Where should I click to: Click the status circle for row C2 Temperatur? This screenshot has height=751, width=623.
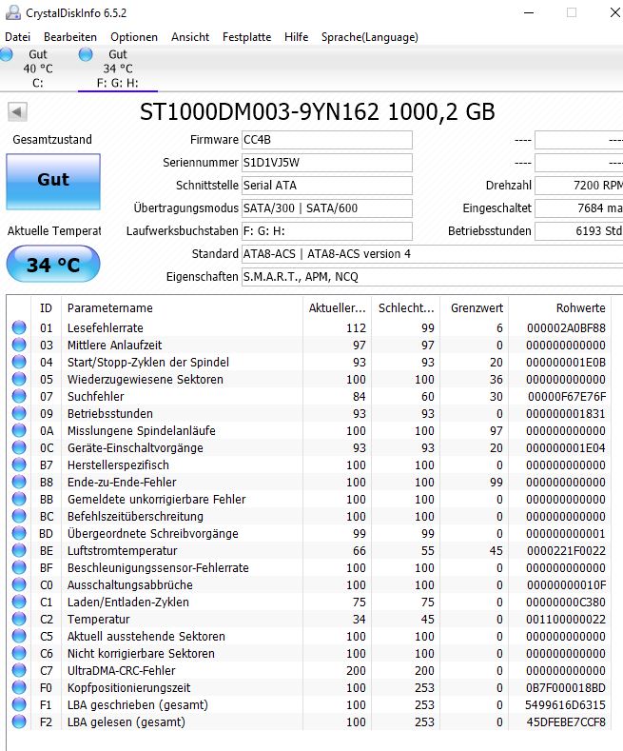coord(19,620)
